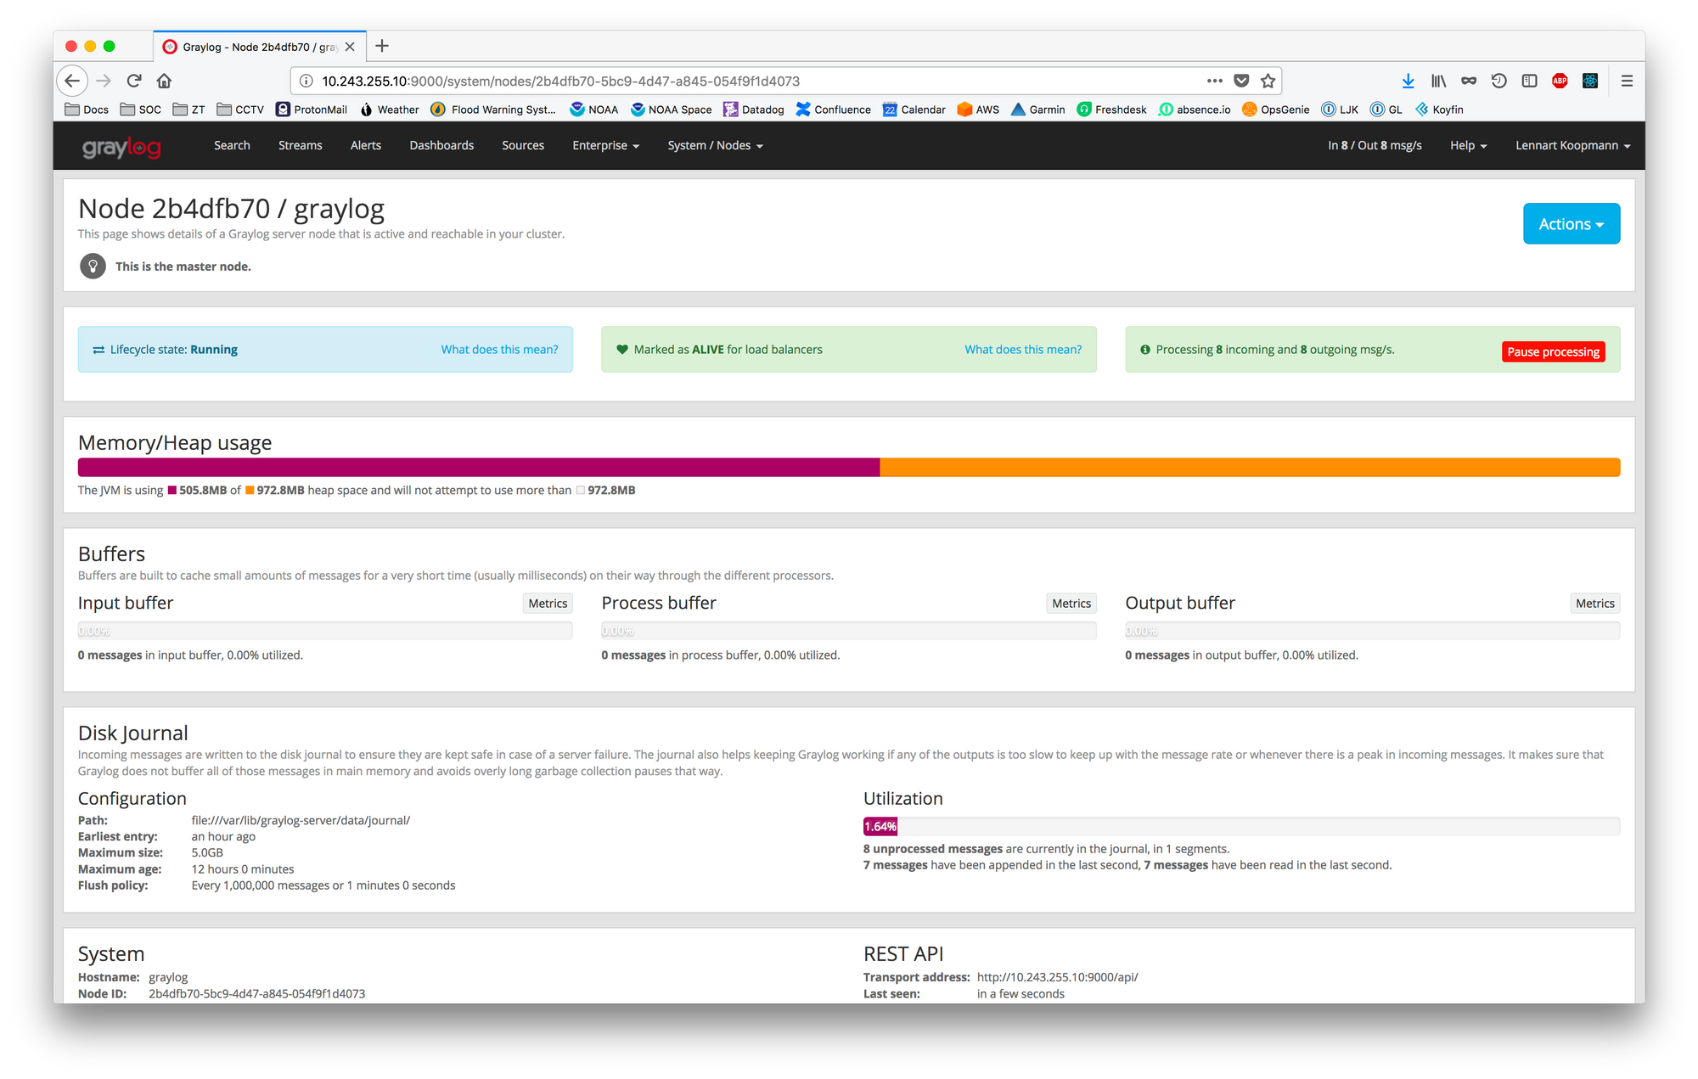1698x1079 pixels.
Task: Open the downloads arrow icon
Action: point(1408,81)
